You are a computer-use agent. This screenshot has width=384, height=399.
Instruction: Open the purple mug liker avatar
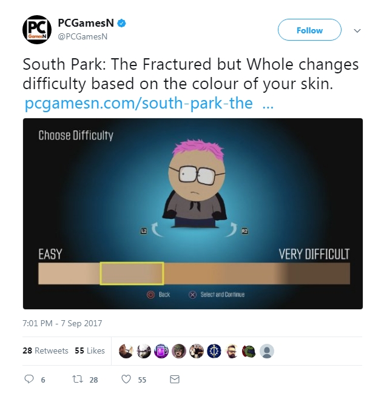pos(161,351)
